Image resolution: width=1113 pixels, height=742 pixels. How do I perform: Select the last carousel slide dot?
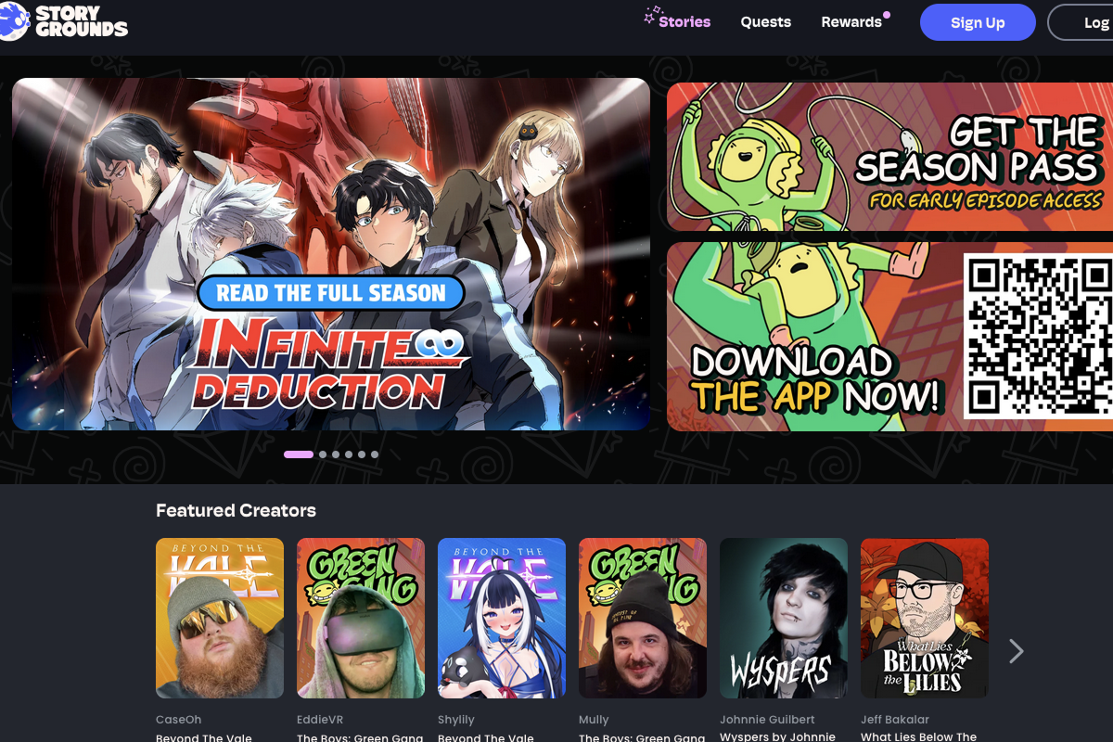(375, 454)
